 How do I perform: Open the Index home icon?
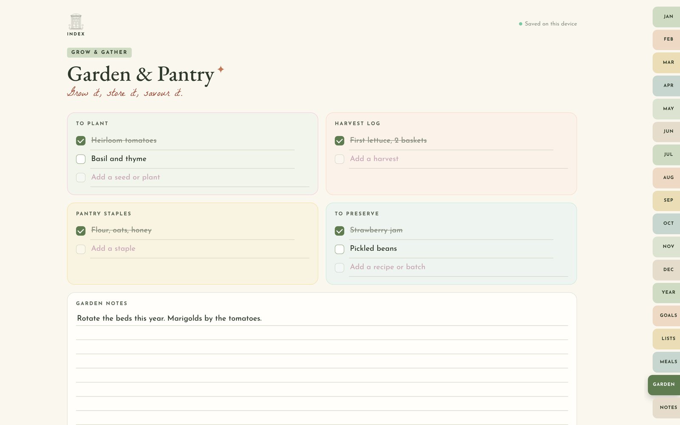76,25
